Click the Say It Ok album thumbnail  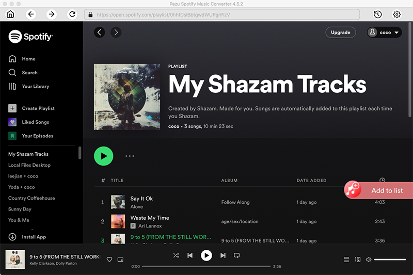pyautogui.click(x=118, y=202)
